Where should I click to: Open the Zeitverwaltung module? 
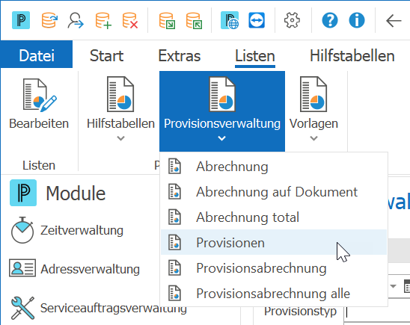pos(82,230)
